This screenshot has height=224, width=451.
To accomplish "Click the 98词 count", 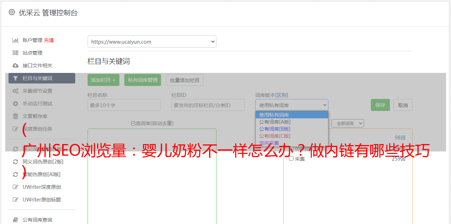I will coord(400,138).
